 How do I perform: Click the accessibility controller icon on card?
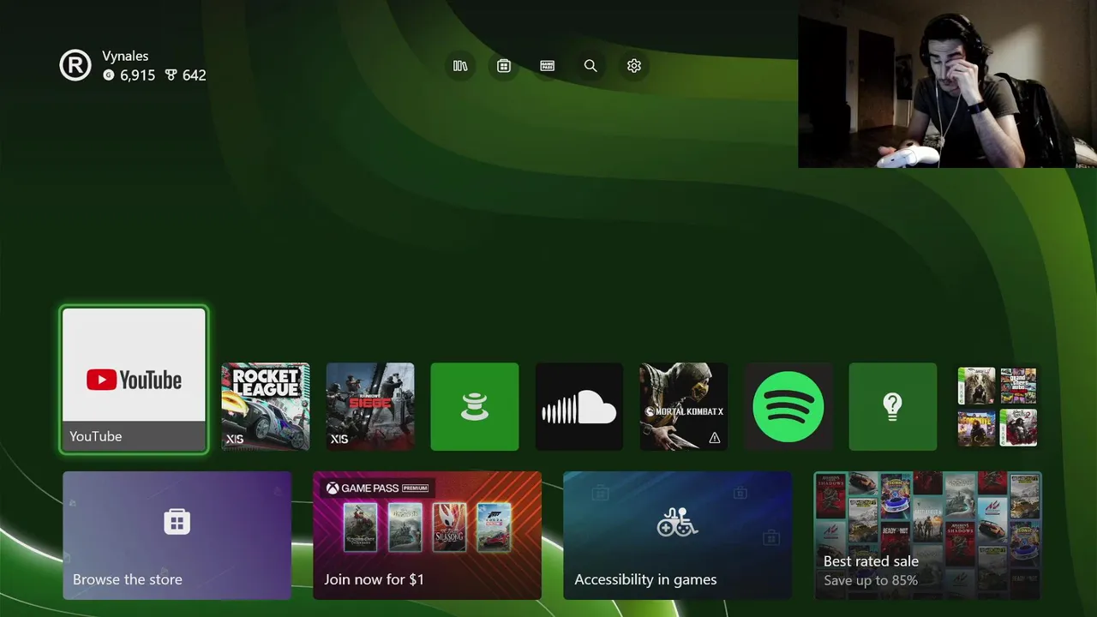677,521
